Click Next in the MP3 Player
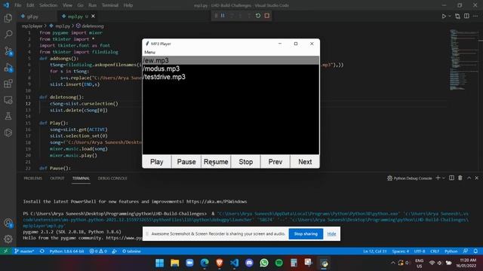This screenshot has height=271, width=483. [x=305, y=162]
